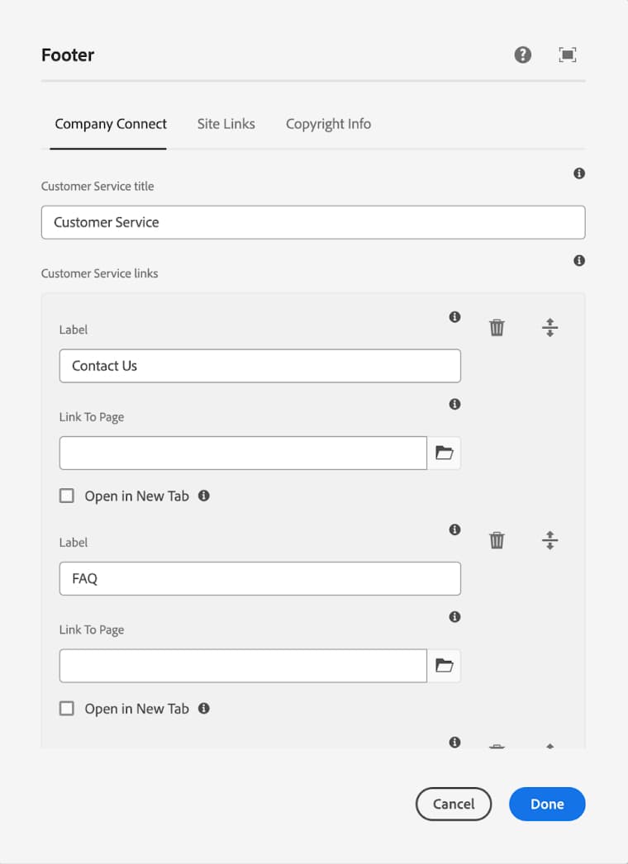
Task: Open path browser for FAQ link
Action: click(445, 666)
